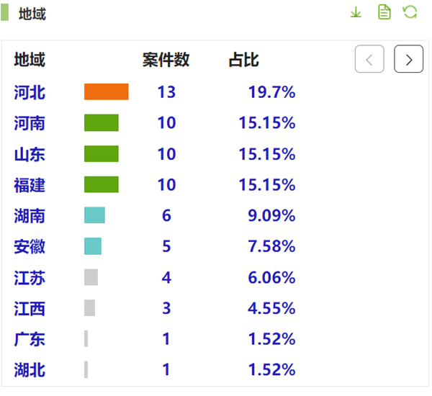Viewport: 432px width, 396px height.
Task: Click the 占比 column header
Action: (243, 60)
